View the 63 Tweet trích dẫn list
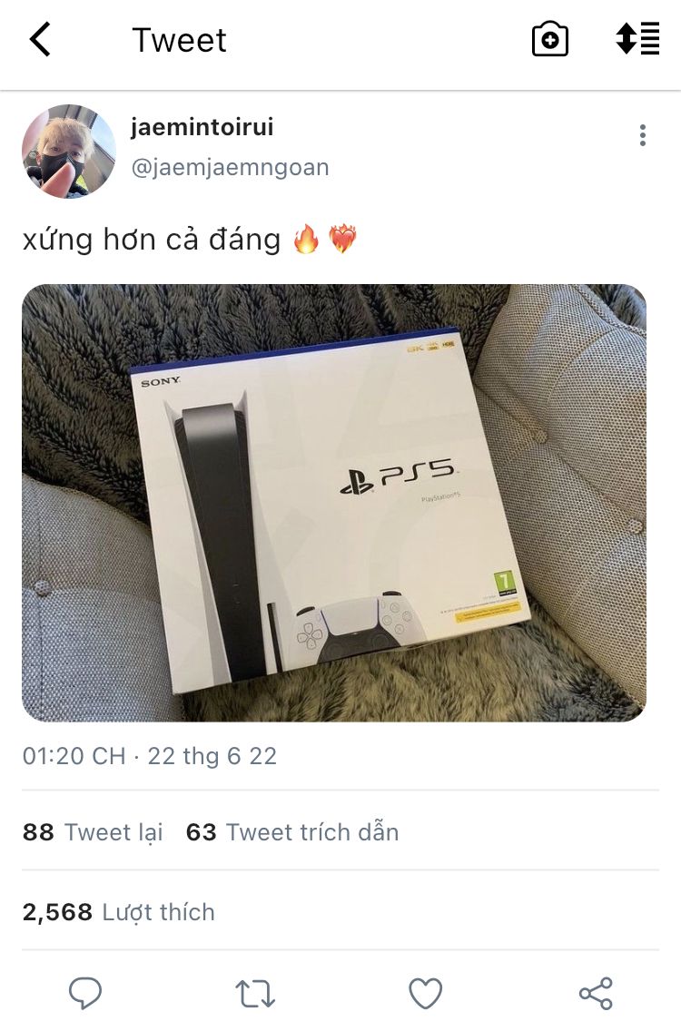The height and width of the screenshot is (1031, 681). [292, 832]
